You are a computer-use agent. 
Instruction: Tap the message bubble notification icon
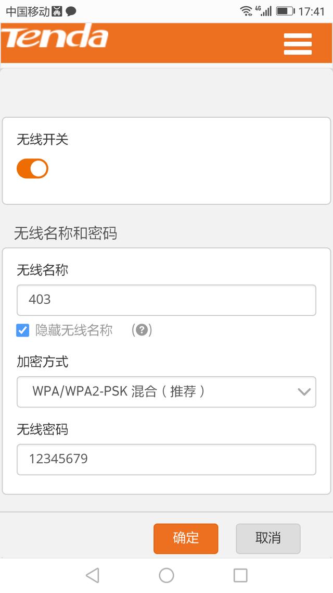pyautogui.click(x=71, y=11)
